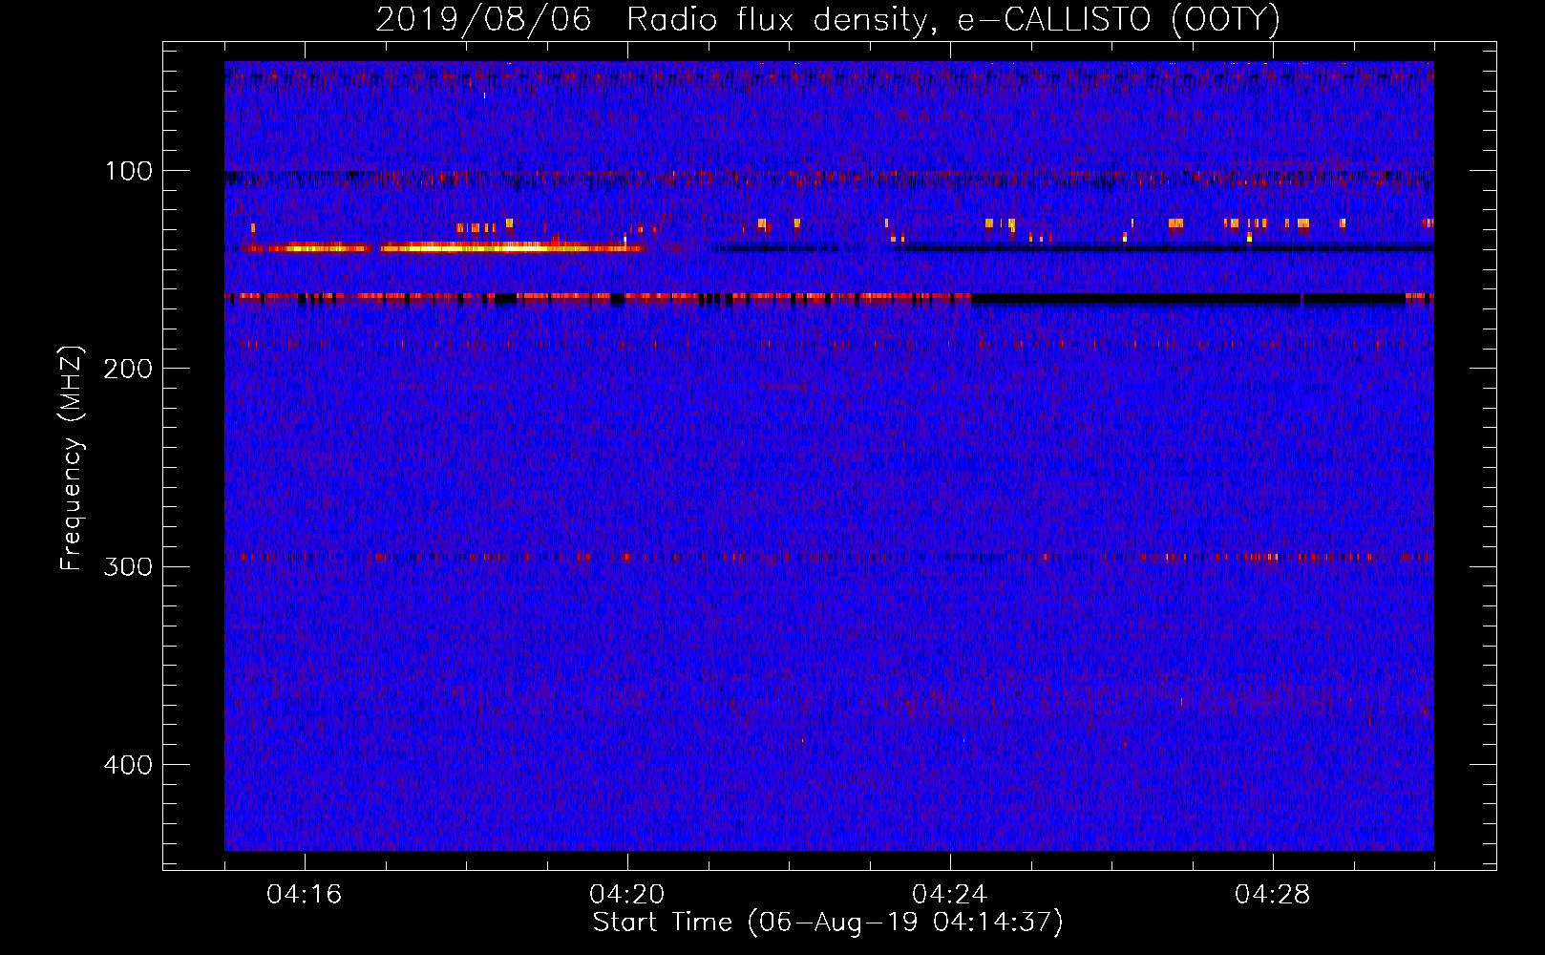This screenshot has height=955, width=1545.
Task: Click the x-axis label 'Start Time (06-Aug-19 04:14:37)'
Action: point(828,923)
